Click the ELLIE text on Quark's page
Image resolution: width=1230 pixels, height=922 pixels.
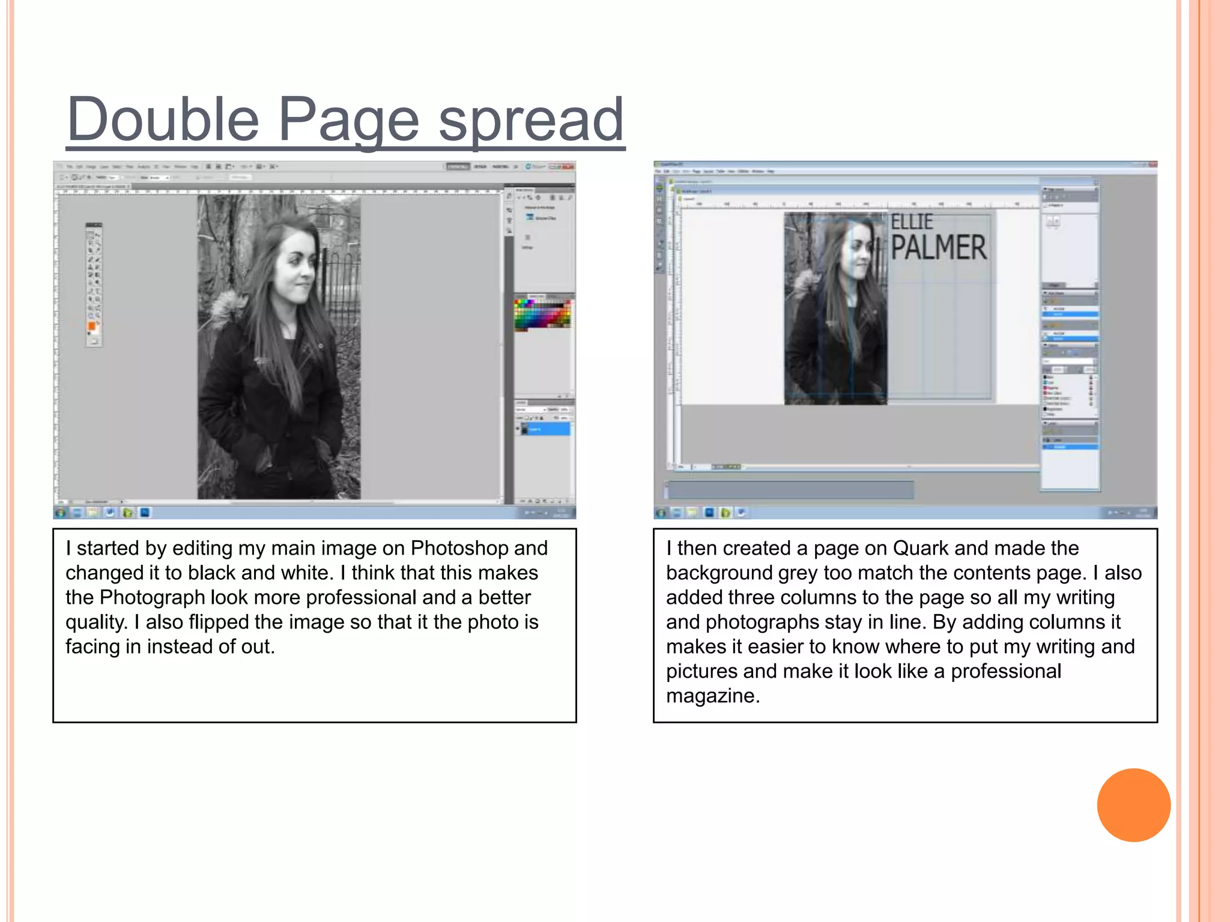[912, 221]
